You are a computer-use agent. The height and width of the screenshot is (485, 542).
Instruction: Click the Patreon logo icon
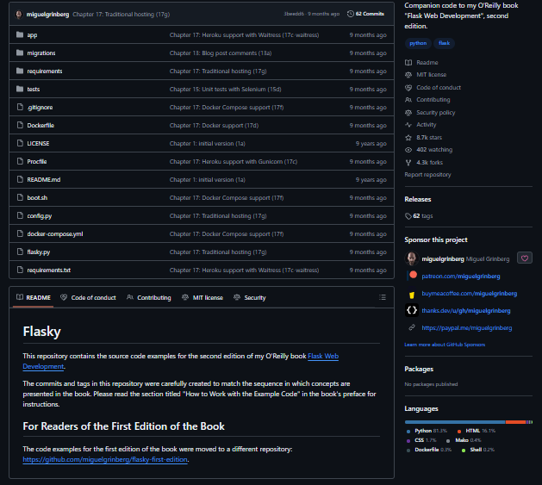pyautogui.click(x=413, y=275)
